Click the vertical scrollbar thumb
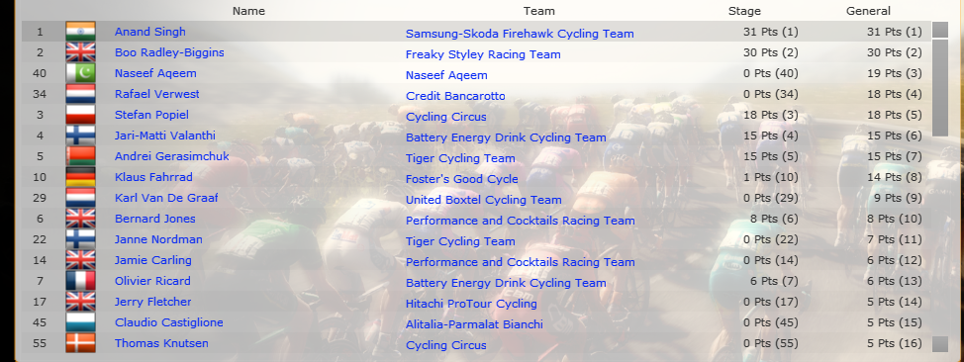964x362 pixels. pos(940,88)
